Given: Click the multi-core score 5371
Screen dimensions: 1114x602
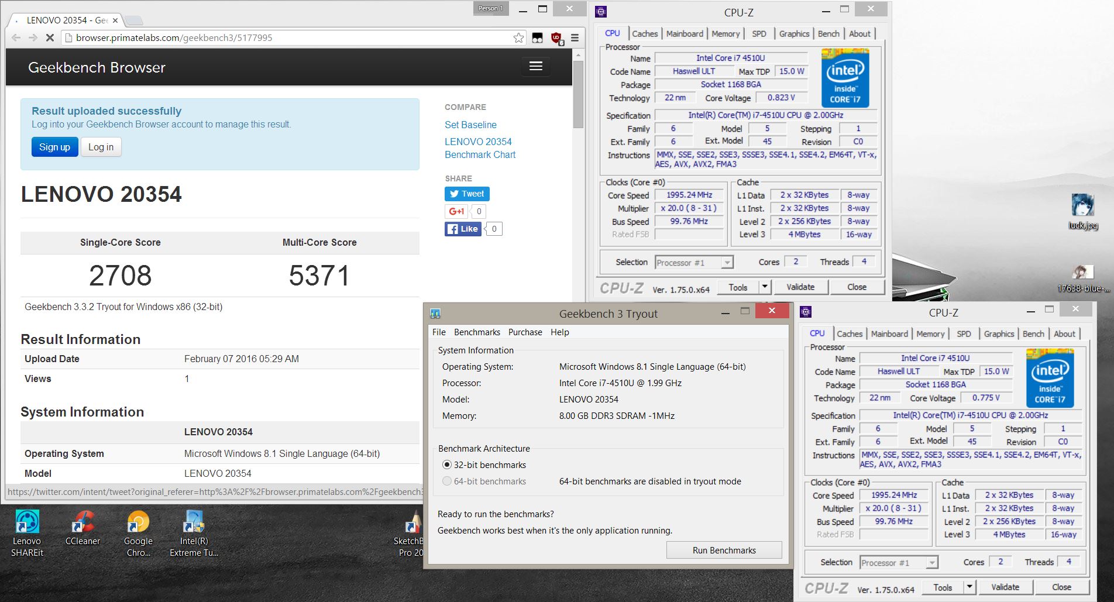Looking at the screenshot, I should pyautogui.click(x=319, y=276).
